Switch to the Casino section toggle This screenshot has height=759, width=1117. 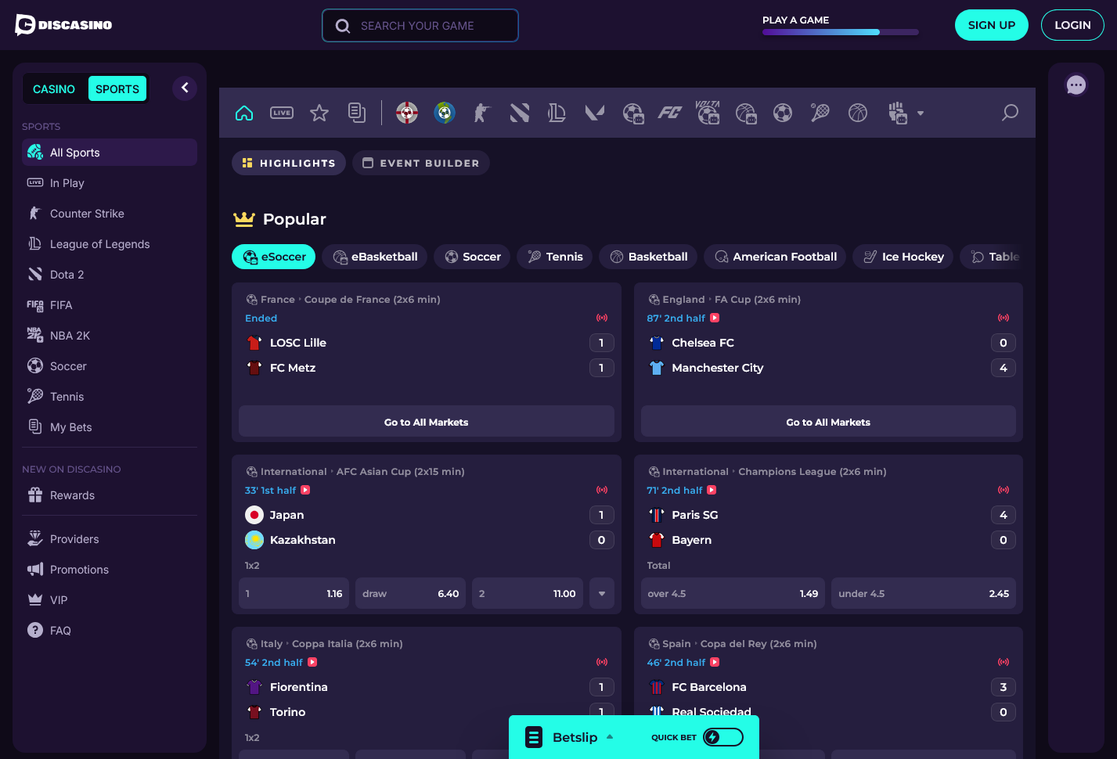click(x=54, y=88)
